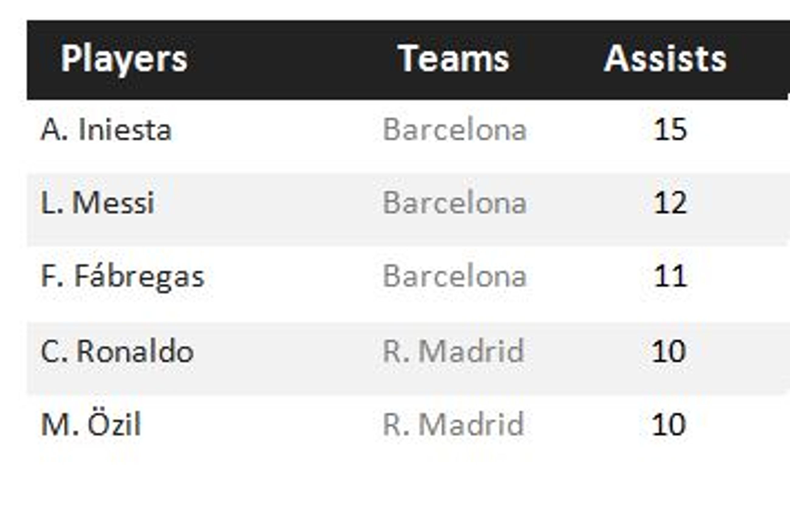Screen dimensions: 790x515
Task: Click the Players column header
Action: (x=124, y=60)
